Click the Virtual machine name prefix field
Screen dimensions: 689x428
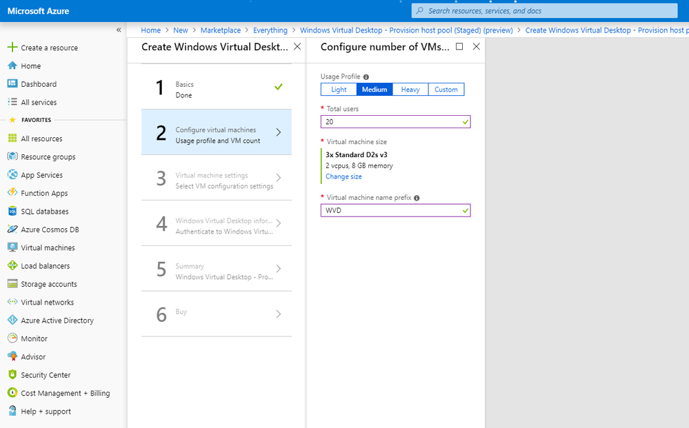[x=395, y=210]
